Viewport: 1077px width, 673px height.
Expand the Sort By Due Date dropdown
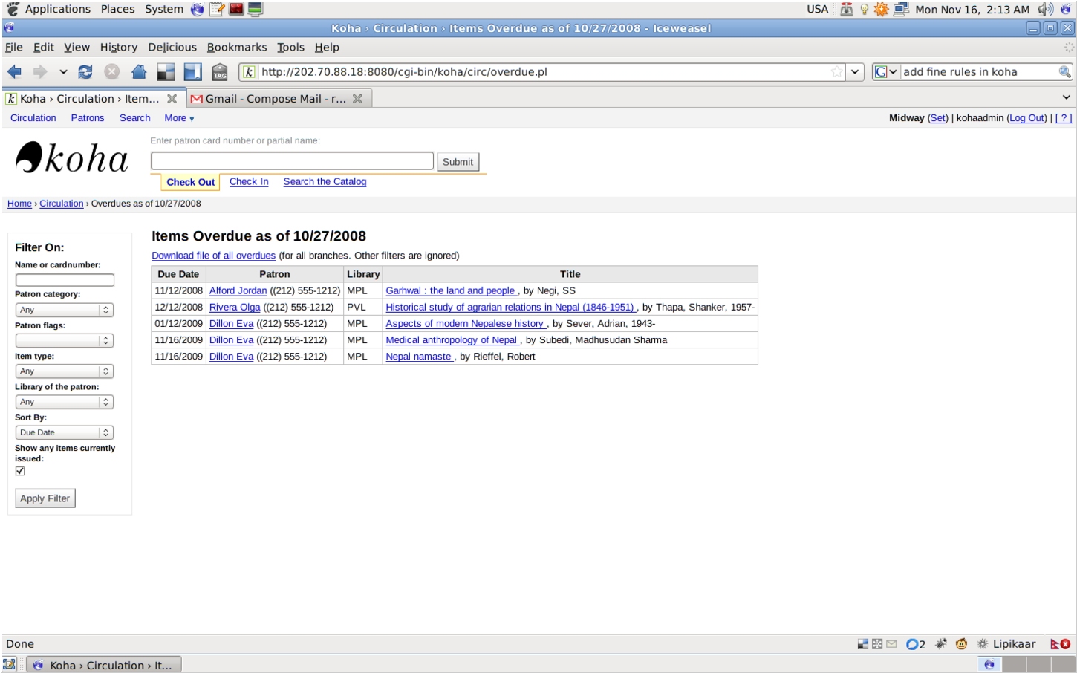point(65,432)
